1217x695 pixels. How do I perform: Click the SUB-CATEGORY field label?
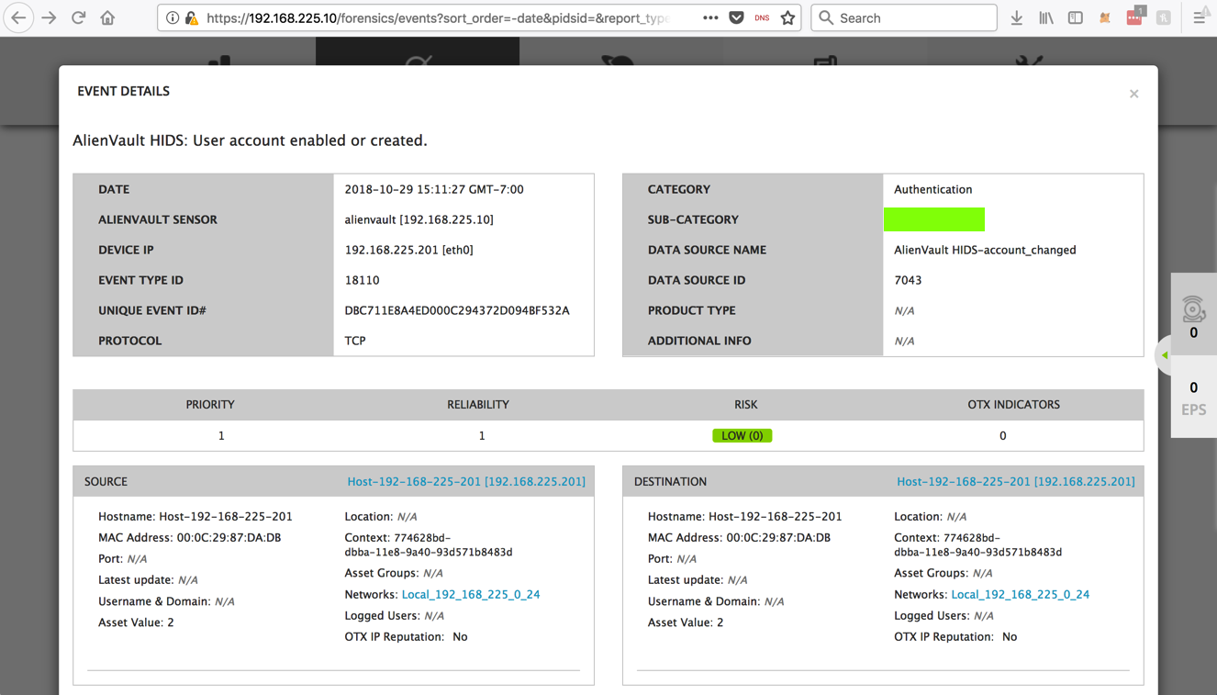(693, 219)
